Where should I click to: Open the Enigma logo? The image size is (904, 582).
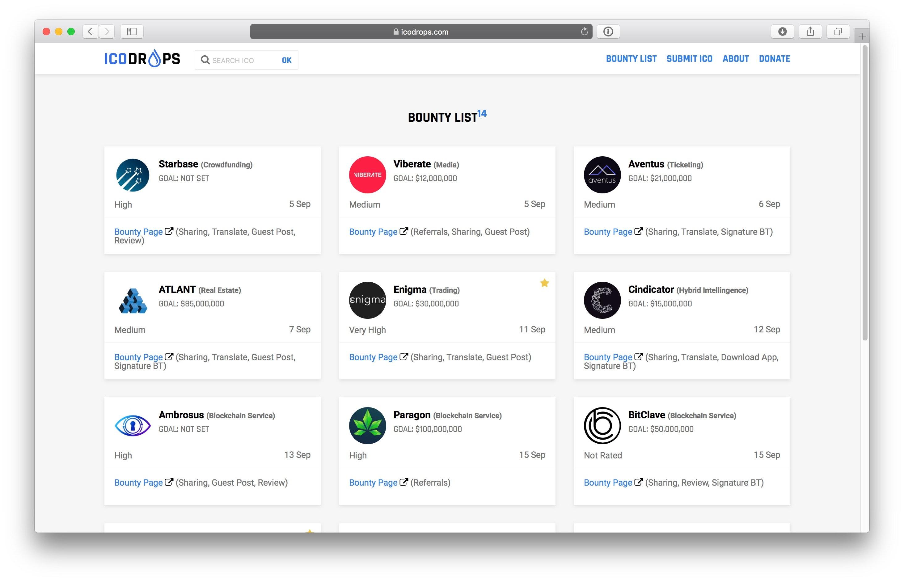click(367, 300)
